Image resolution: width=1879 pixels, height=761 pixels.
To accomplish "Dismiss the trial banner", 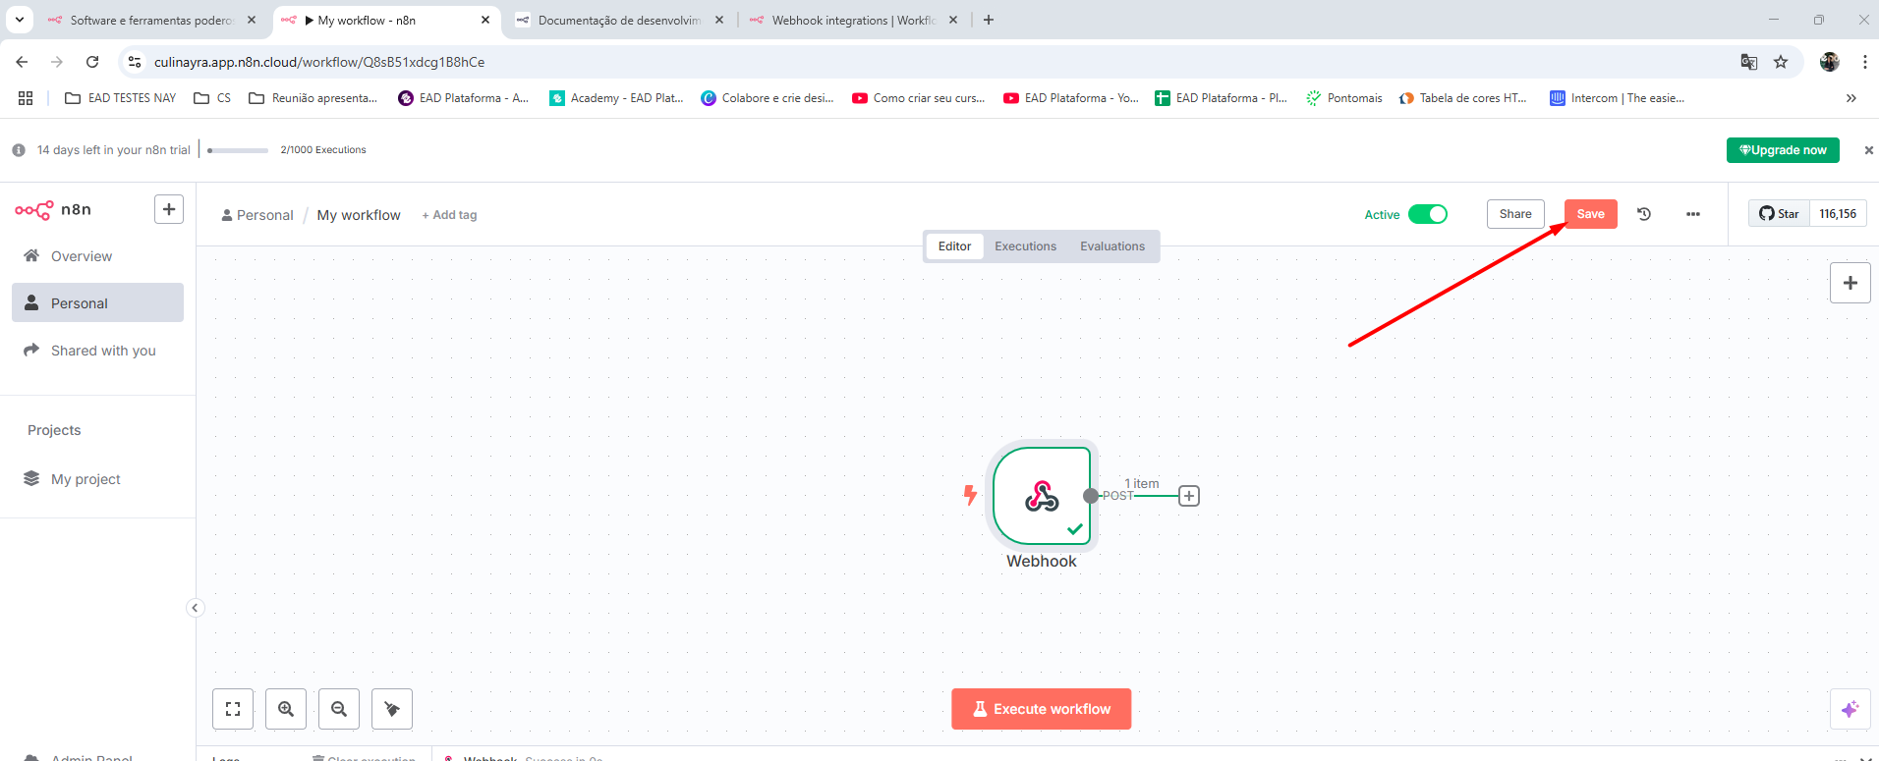I will point(1868,150).
